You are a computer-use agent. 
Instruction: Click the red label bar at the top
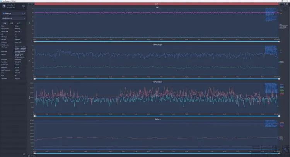pyautogui.click(x=157, y=4)
